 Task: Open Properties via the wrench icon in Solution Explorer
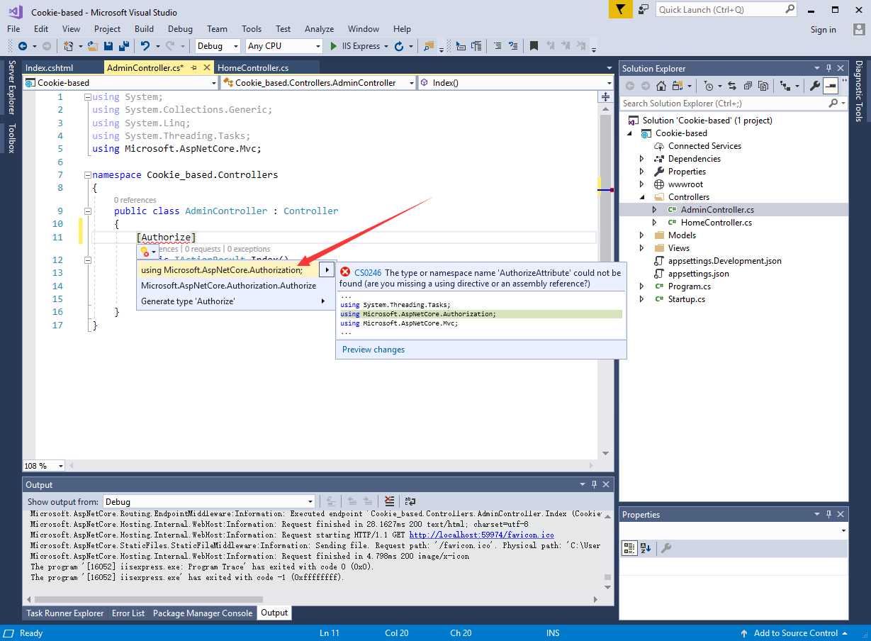pyautogui.click(x=815, y=86)
